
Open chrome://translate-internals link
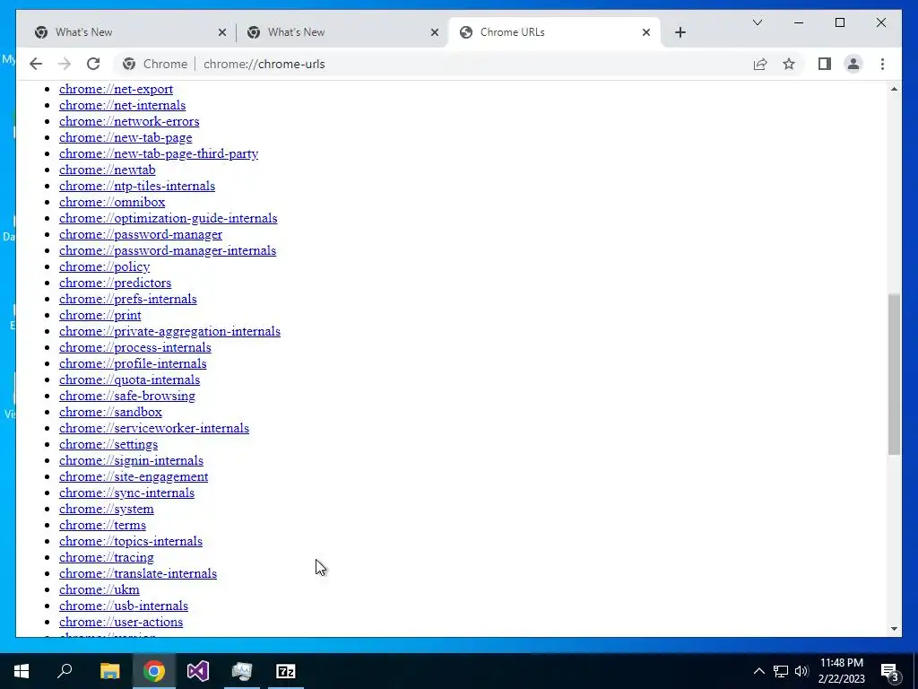coord(138,573)
